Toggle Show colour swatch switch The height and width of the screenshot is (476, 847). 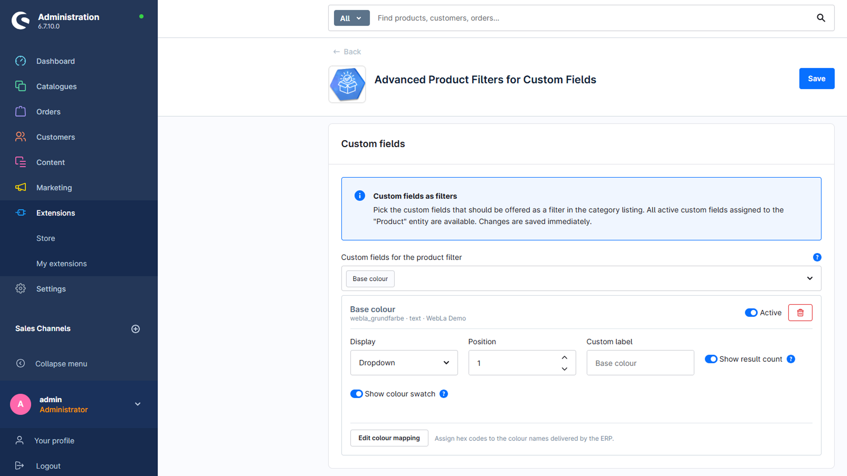(356, 394)
